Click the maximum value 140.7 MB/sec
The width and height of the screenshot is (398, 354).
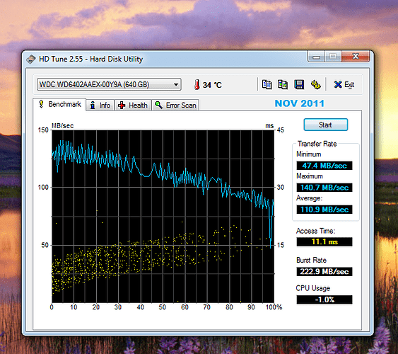point(324,188)
